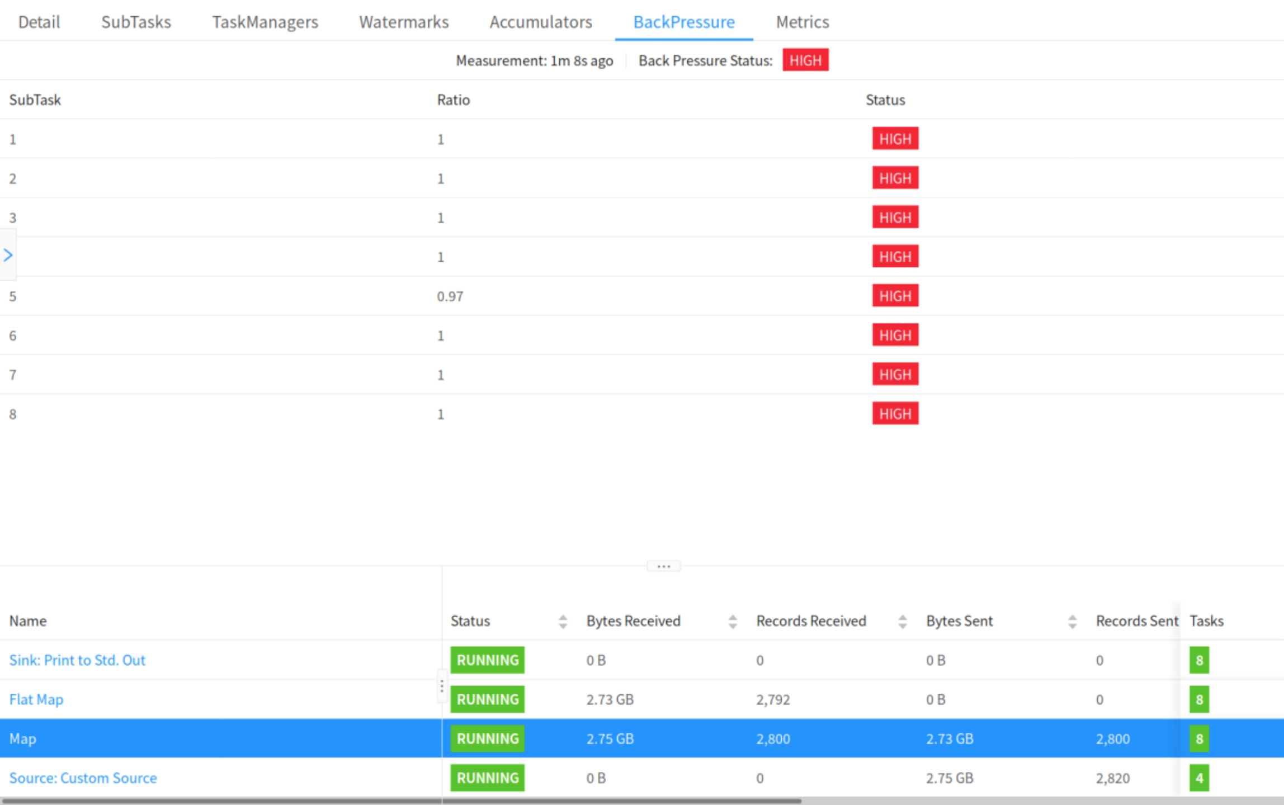Image resolution: width=1284 pixels, height=805 pixels.
Task: Click the Tasks badge for Custom Source
Action: pos(1198,778)
